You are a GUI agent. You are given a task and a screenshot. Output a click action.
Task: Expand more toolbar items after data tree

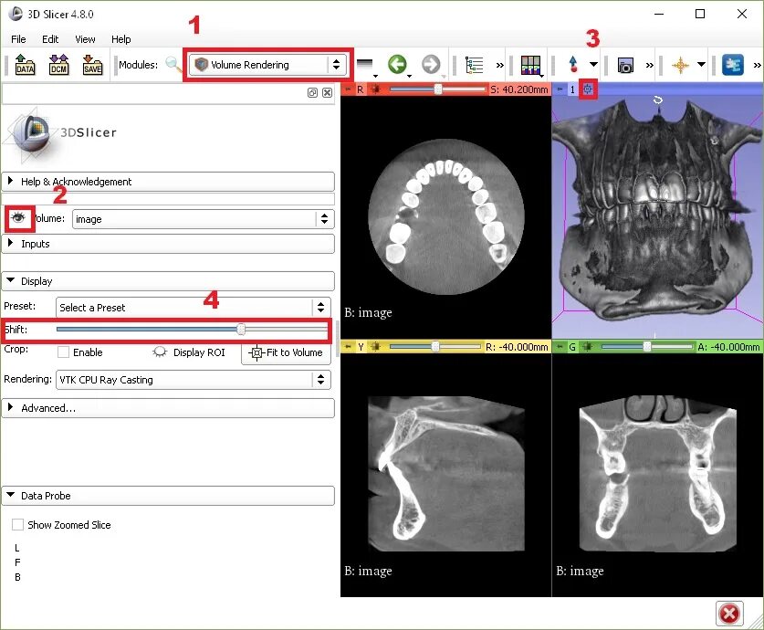500,65
